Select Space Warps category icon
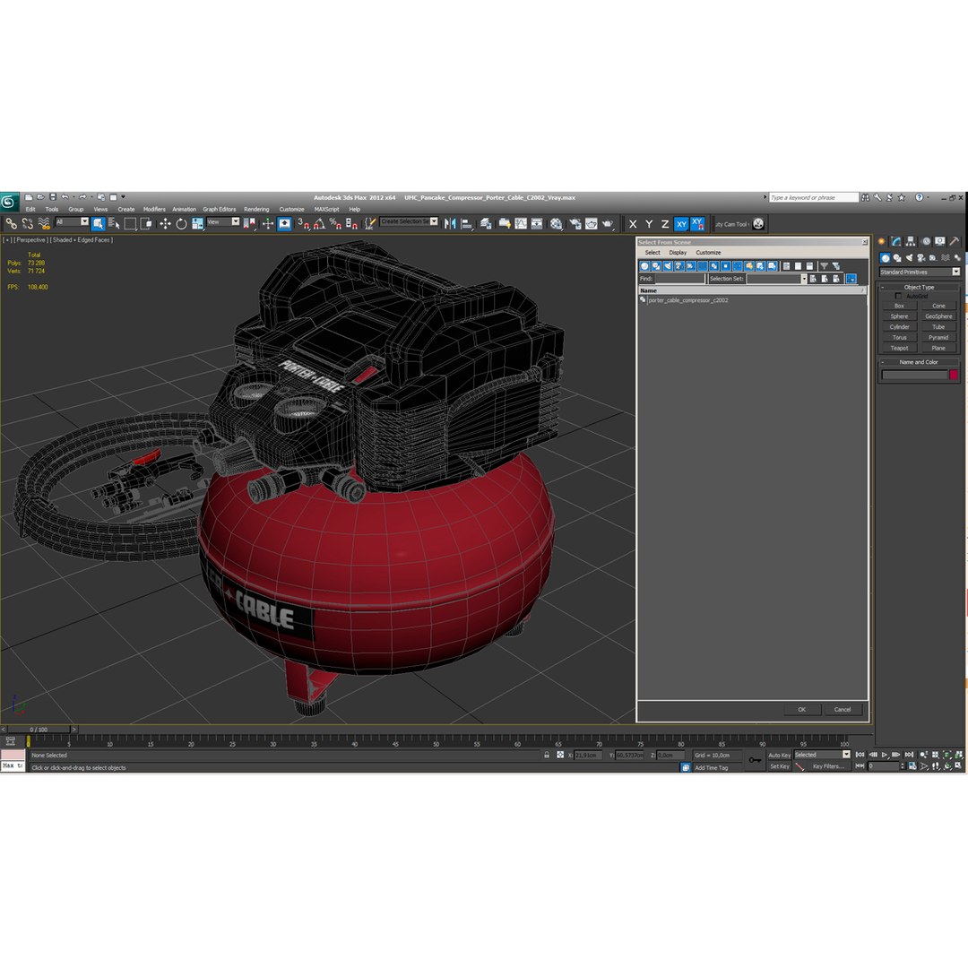Image resolution: width=968 pixels, height=968 pixels. coord(946,258)
